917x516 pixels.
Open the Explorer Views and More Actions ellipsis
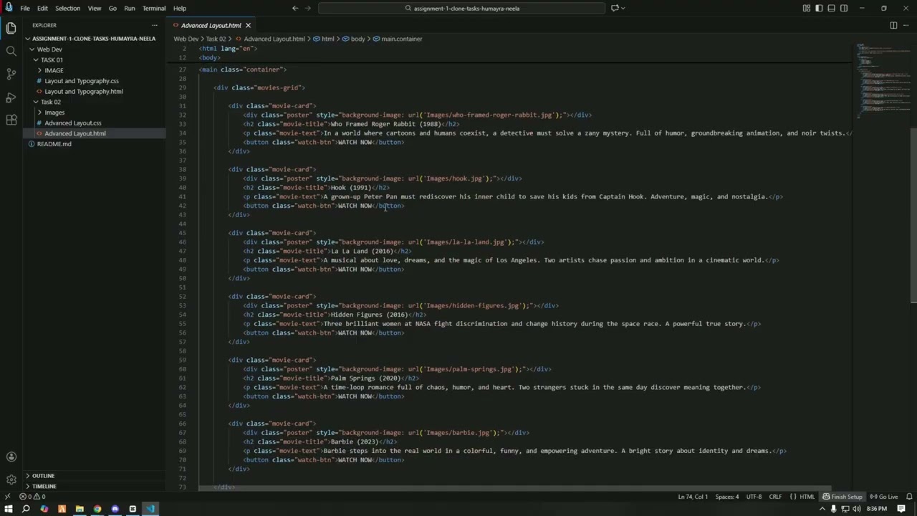pyautogui.click(x=154, y=25)
